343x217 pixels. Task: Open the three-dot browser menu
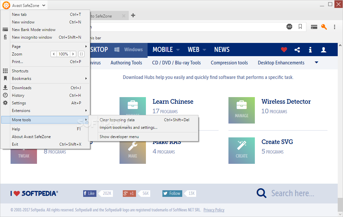(334, 27)
